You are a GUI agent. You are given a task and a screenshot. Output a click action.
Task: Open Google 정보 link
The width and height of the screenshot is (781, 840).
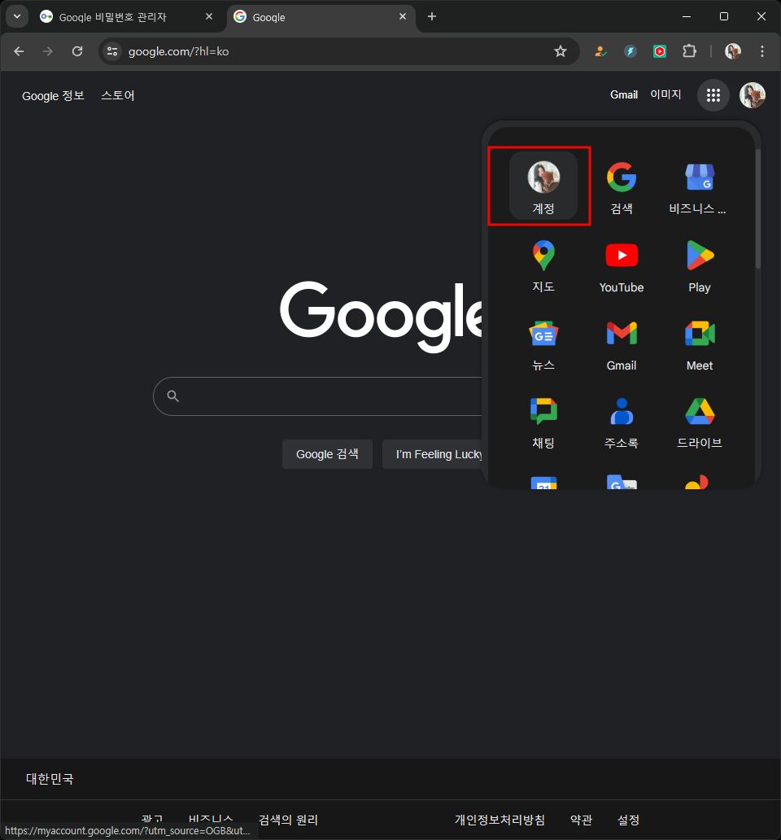pyautogui.click(x=53, y=96)
